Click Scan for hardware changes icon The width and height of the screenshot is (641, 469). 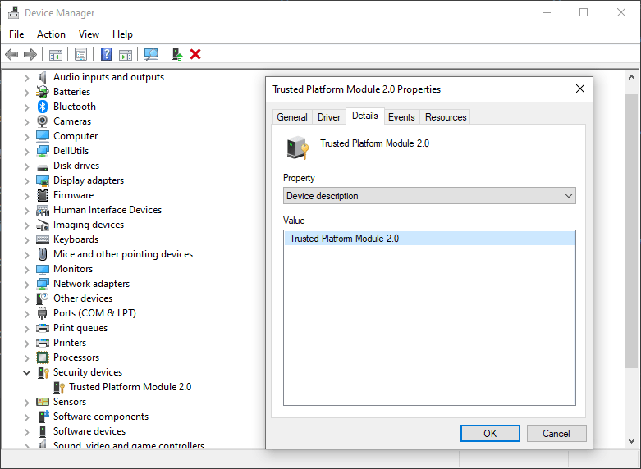tap(151, 54)
